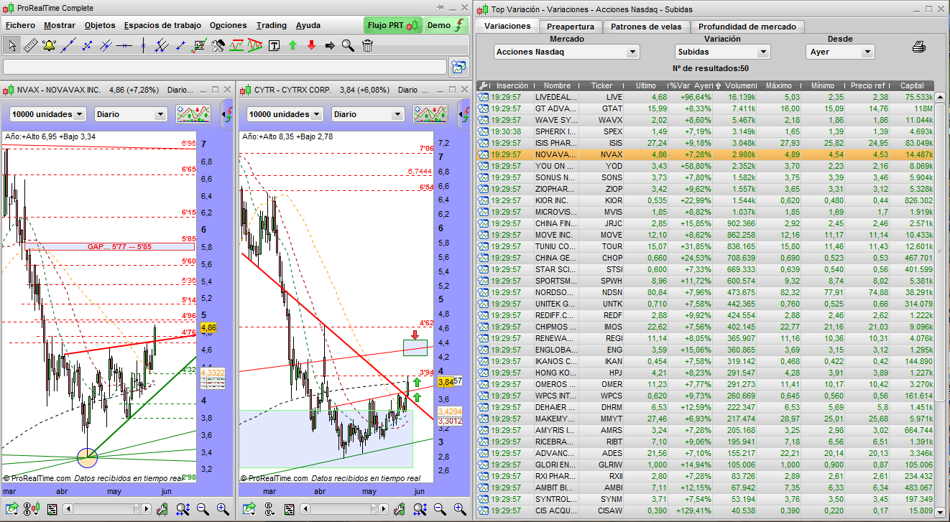Pick the green up arrow tool
Viewport: 950px width, 522px height.
click(292, 46)
